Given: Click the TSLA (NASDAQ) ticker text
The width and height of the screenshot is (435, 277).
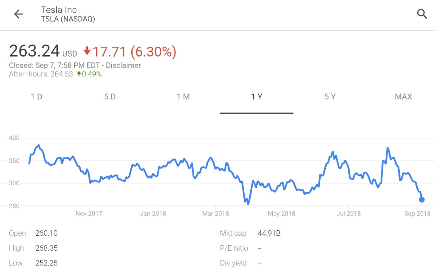Looking at the screenshot, I should (68, 19).
